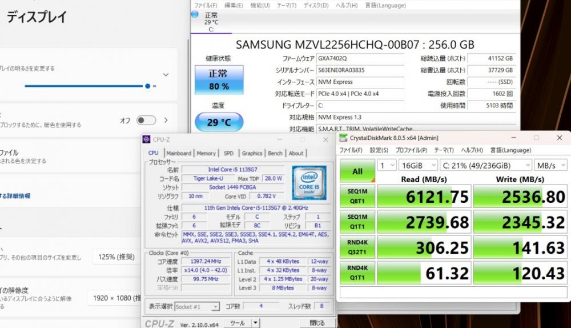571x328 pixels.
Task: Click the 120.43 RND4K Q1T1 write result
Action: click(x=520, y=273)
